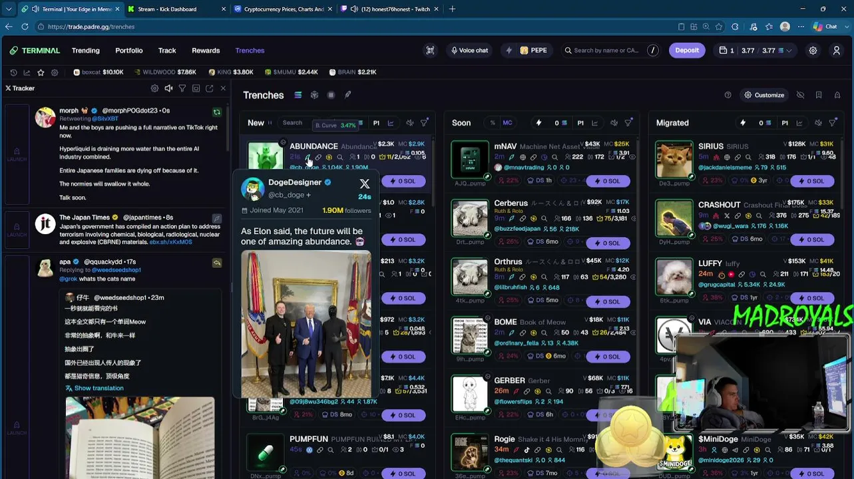This screenshot has width=854, height=479.
Task: Open the Track page
Action: point(167,51)
